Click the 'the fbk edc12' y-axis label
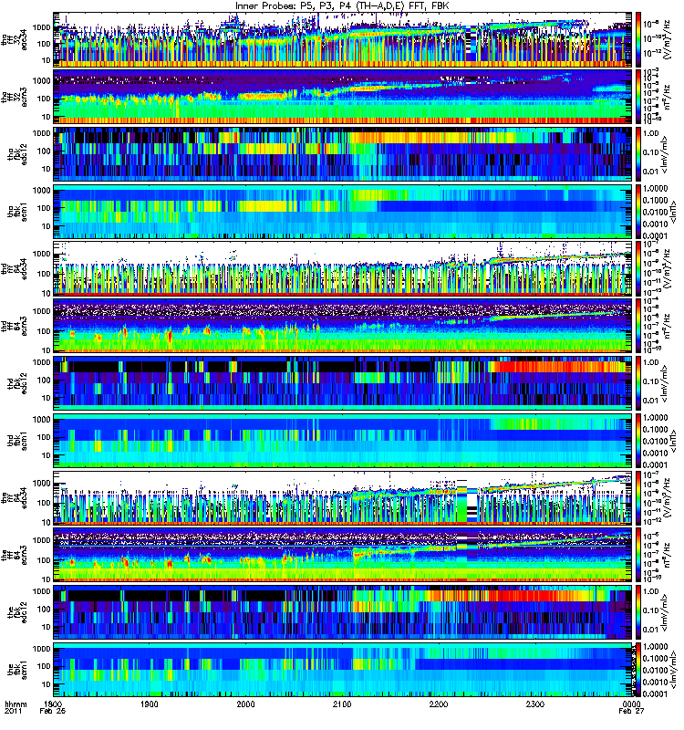The image size is (684, 730). (x=17, y=612)
